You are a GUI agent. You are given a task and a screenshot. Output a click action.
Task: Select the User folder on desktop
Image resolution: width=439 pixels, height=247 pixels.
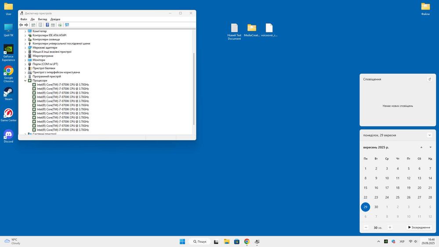(x=8, y=9)
